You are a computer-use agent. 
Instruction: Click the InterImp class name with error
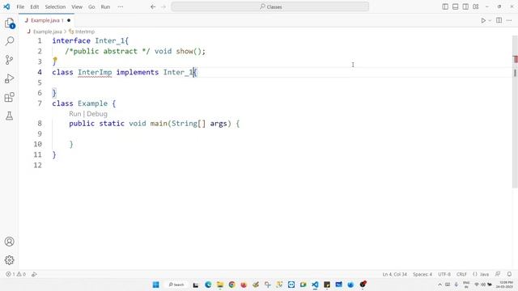[x=95, y=72]
